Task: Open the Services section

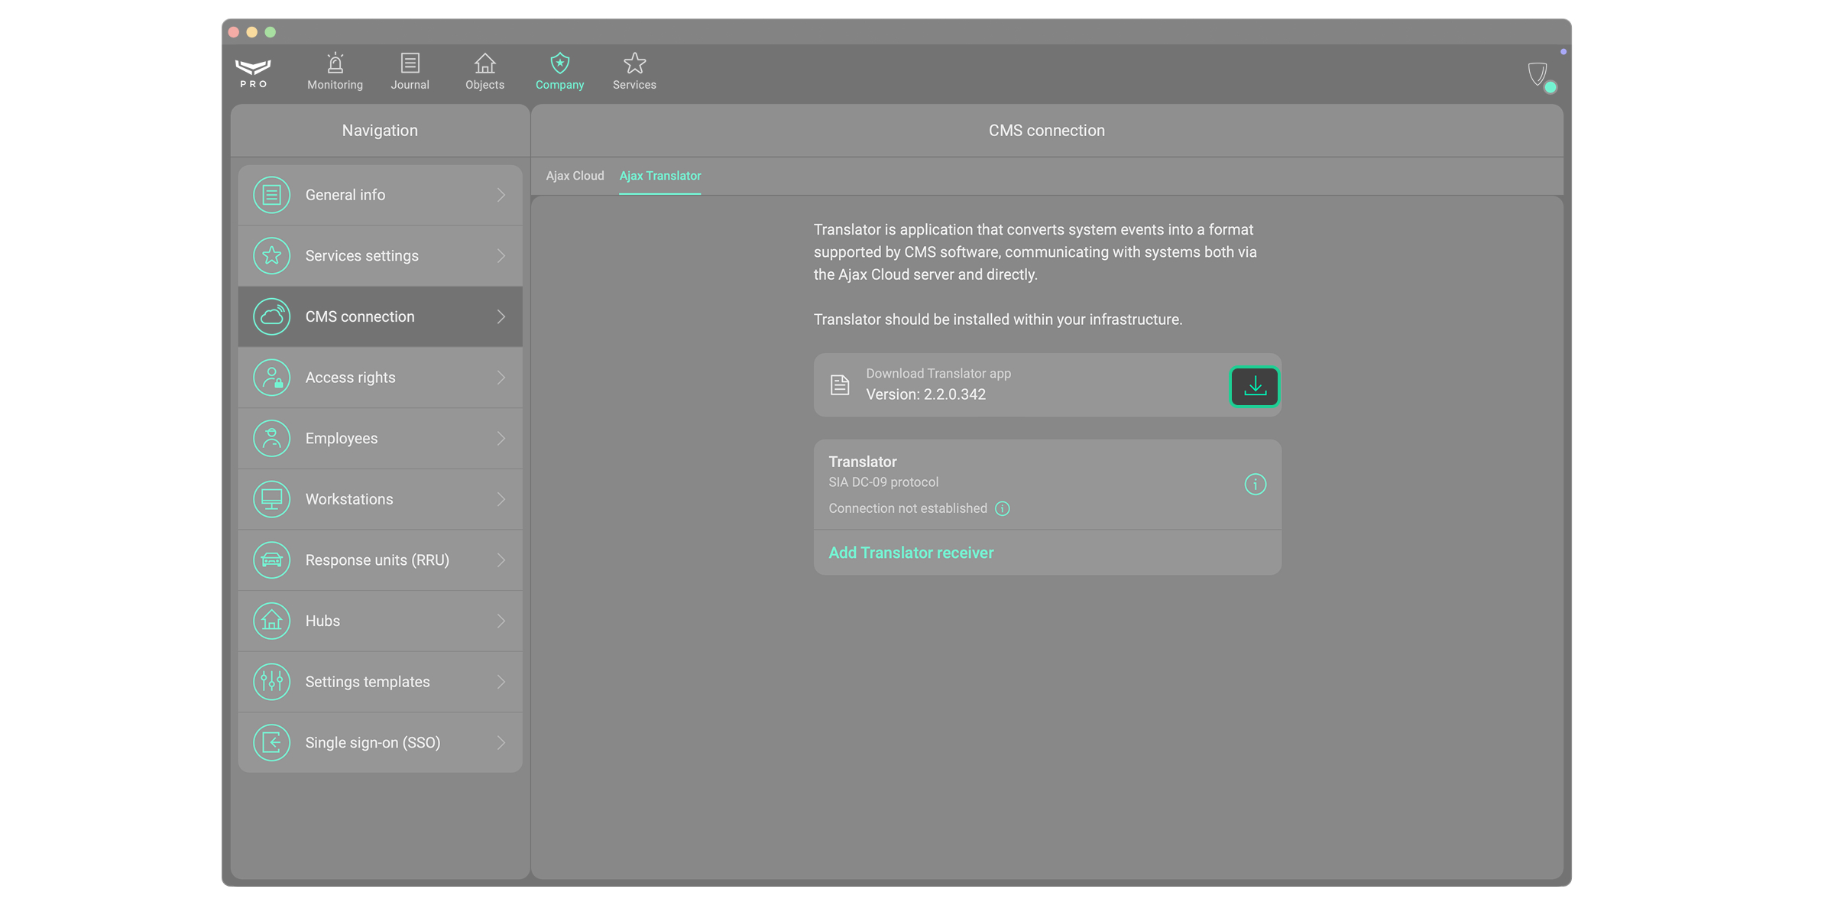Action: click(634, 72)
